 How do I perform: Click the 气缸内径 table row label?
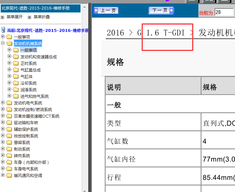(x=121, y=159)
